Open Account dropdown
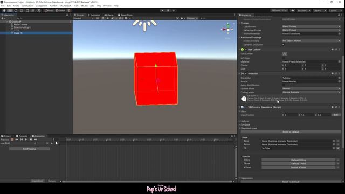The width and height of the screenshot is (345, 194). 303,10
